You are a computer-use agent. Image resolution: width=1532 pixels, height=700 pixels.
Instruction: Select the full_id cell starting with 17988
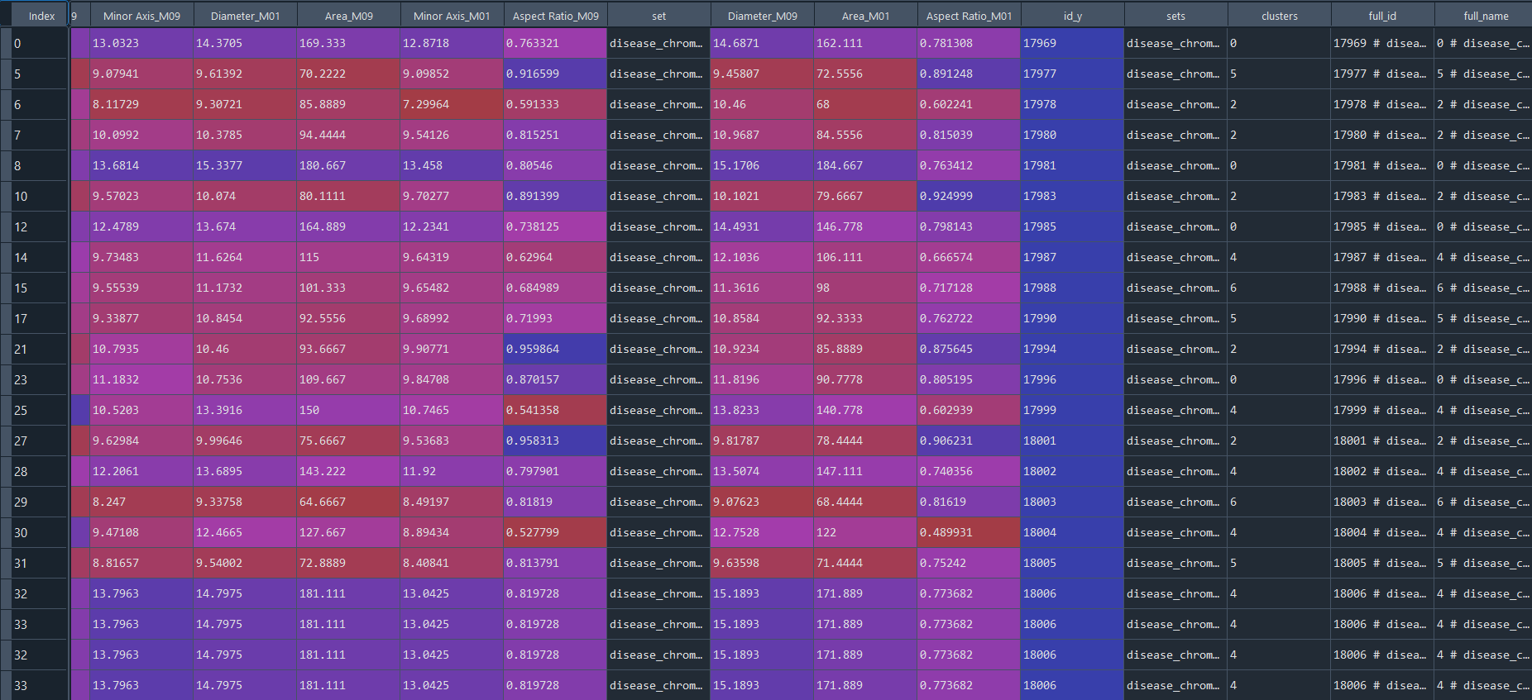pos(1382,288)
